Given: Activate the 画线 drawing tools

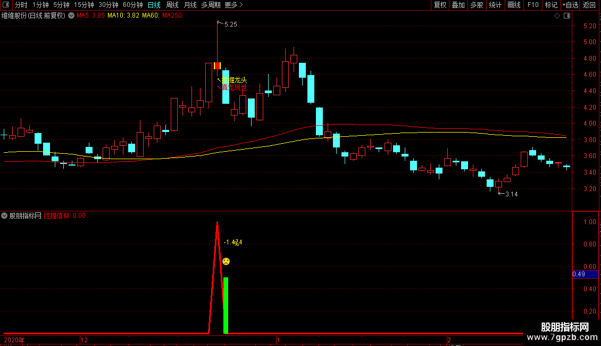Looking at the screenshot, I should [514, 5].
